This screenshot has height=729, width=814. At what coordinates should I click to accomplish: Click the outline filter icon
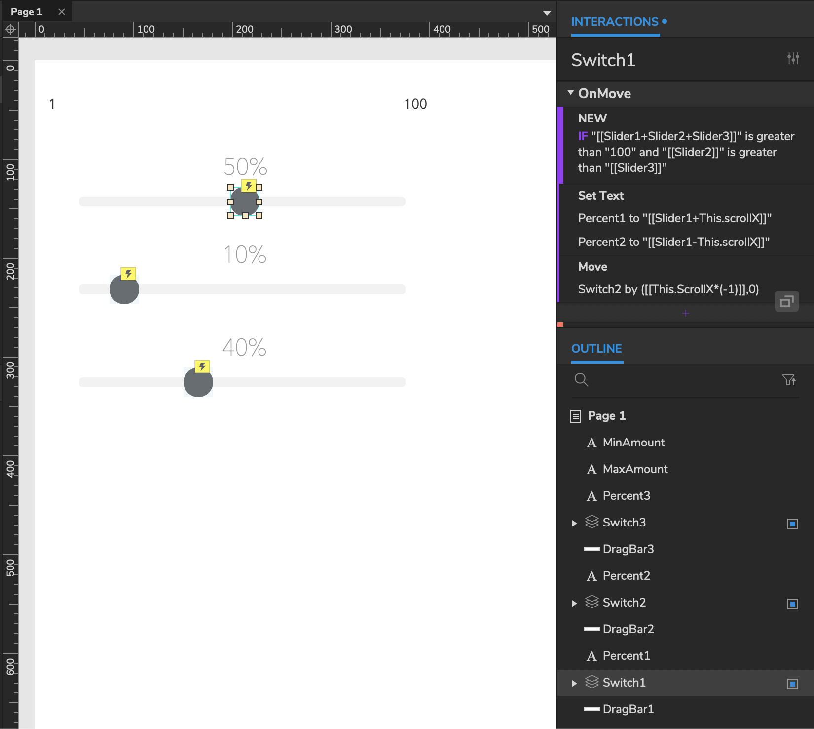(789, 380)
